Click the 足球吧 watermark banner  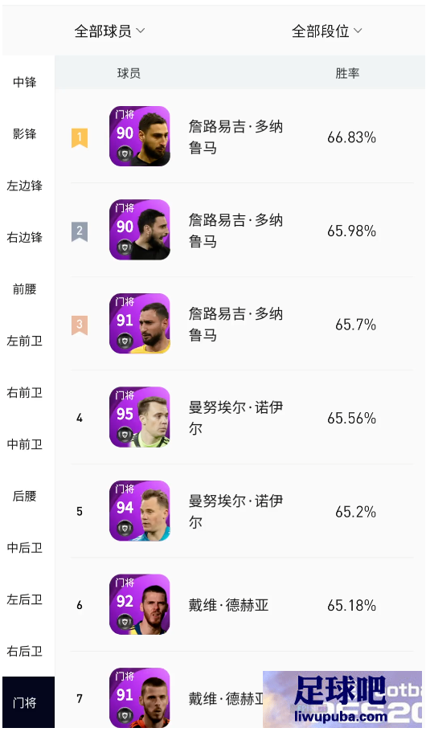tap(342, 699)
